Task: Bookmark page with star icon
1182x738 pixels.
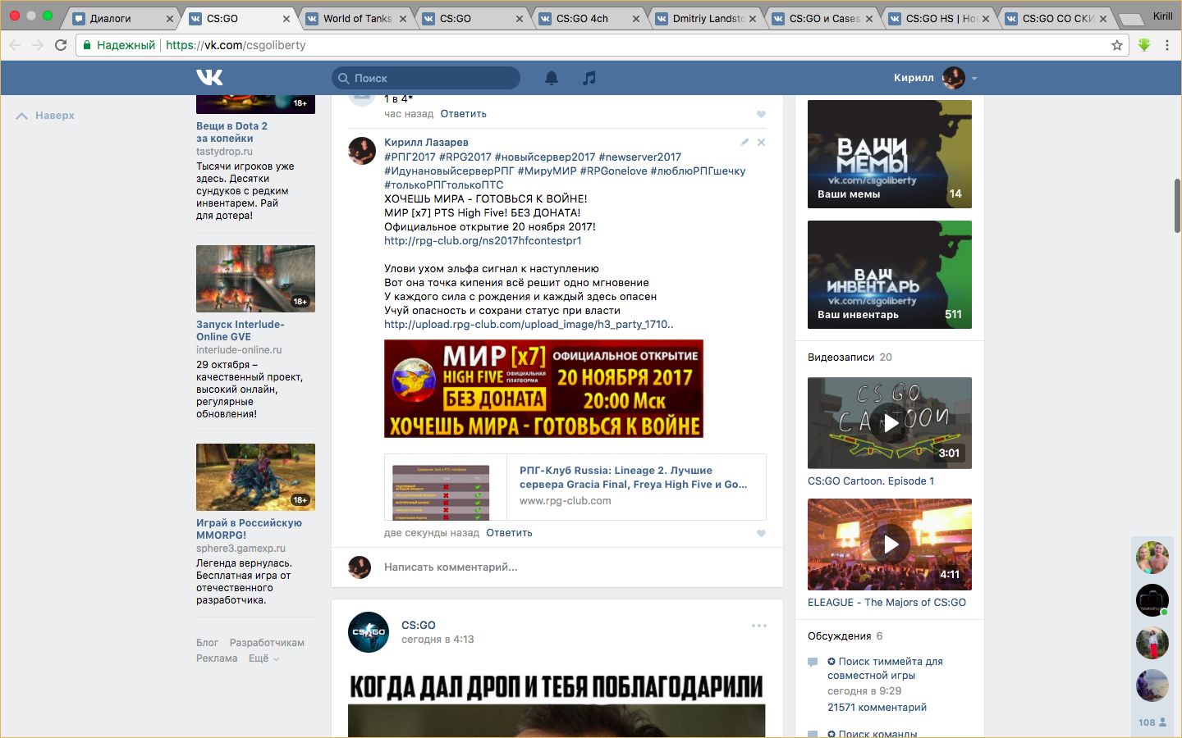Action: coord(1116,45)
